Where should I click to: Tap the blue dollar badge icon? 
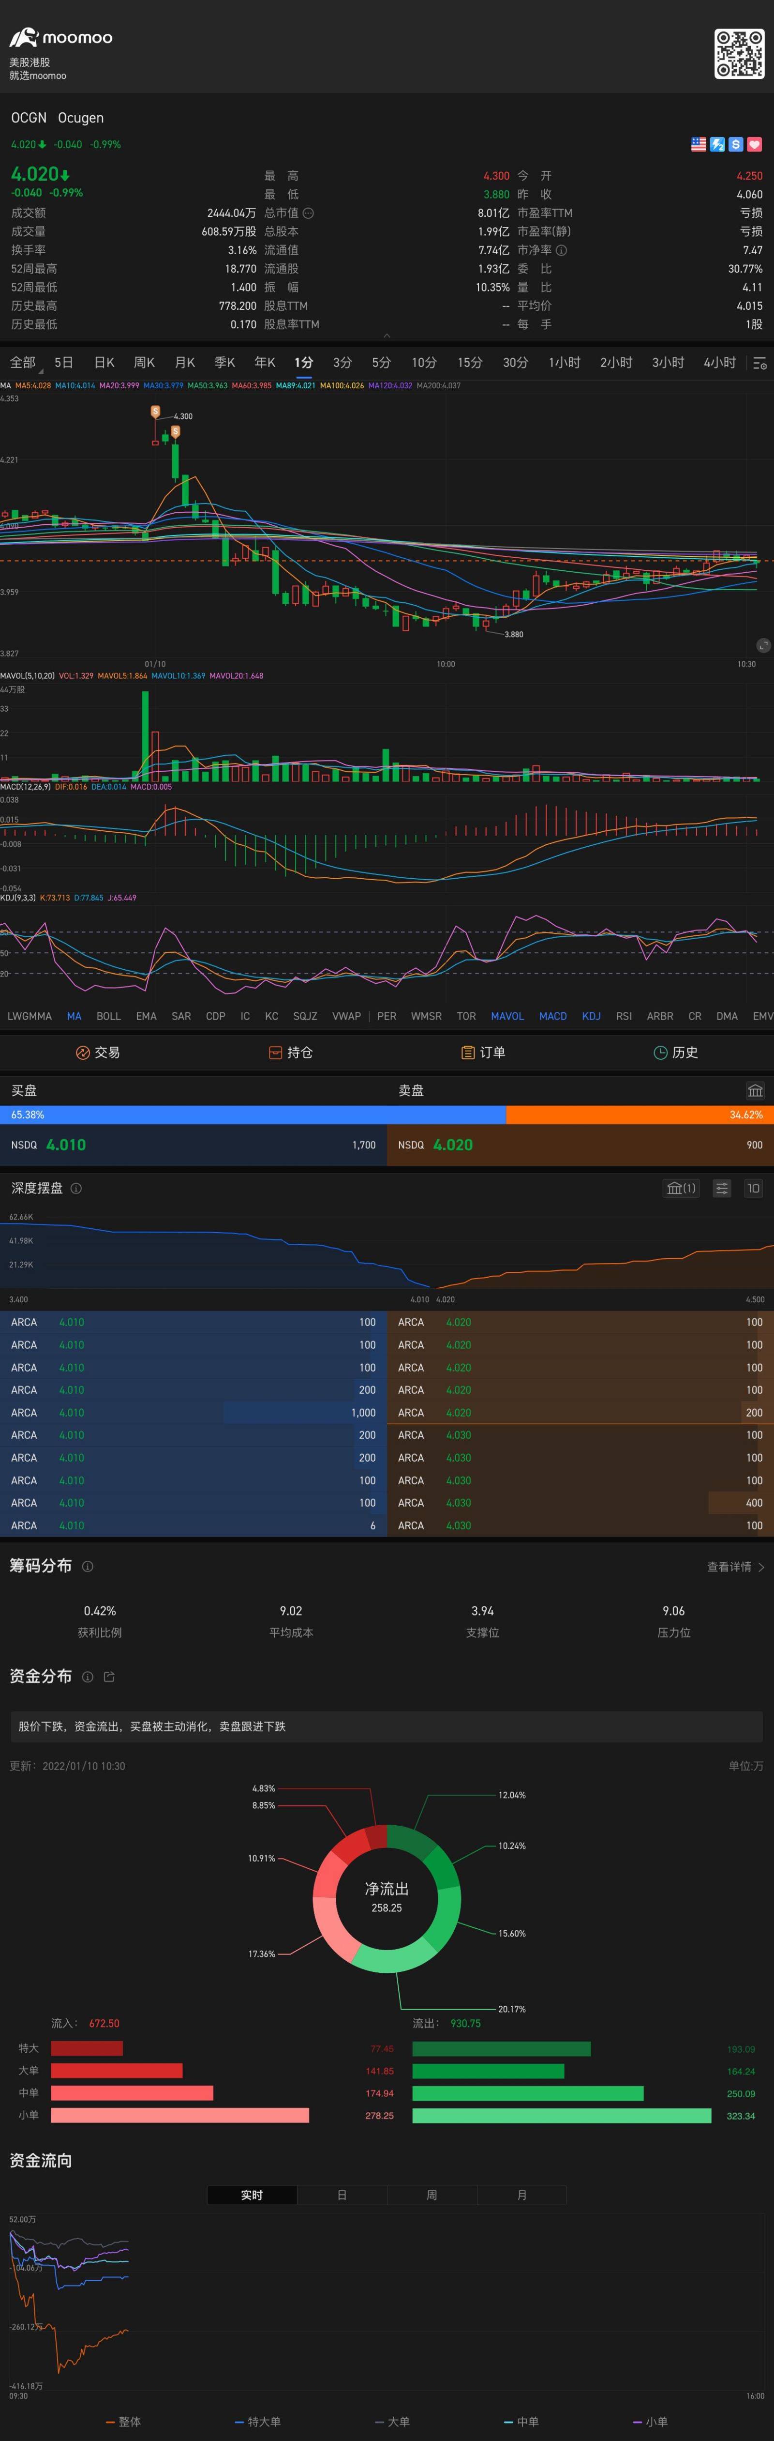[x=736, y=144]
